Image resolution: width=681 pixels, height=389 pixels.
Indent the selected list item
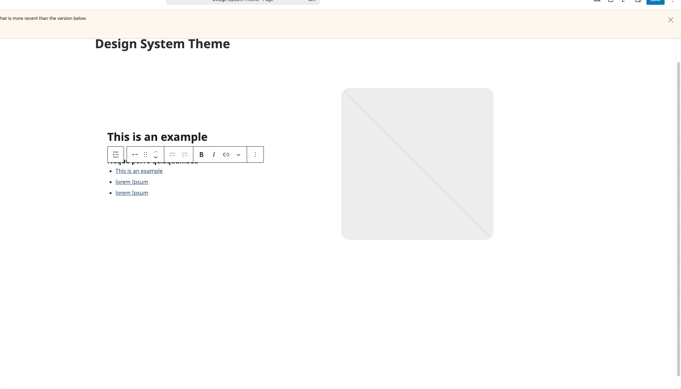pyautogui.click(x=185, y=155)
